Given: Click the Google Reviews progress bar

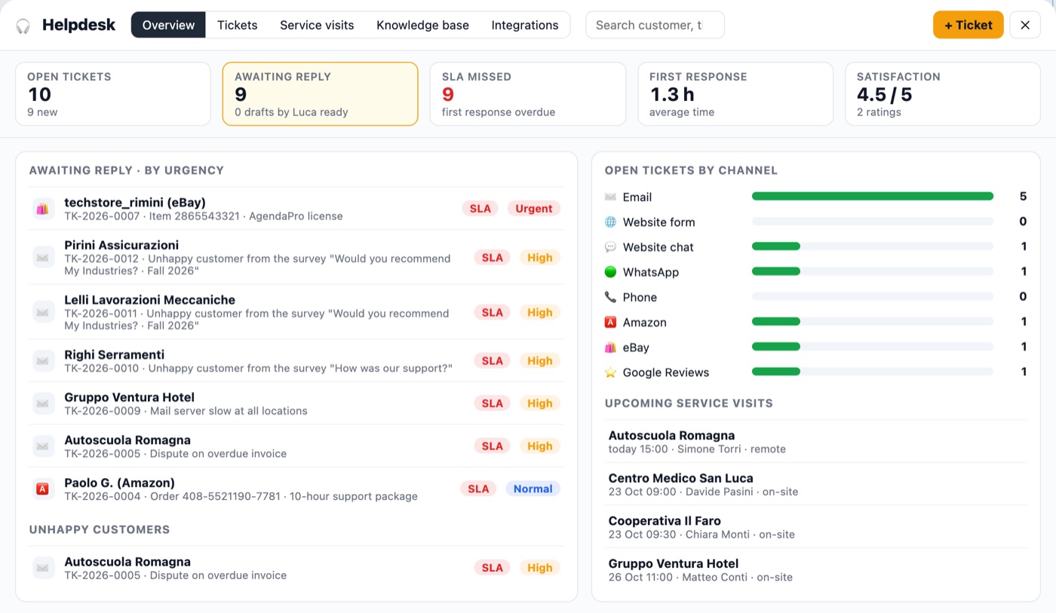Looking at the screenshot, I should (x=873, y=372).
